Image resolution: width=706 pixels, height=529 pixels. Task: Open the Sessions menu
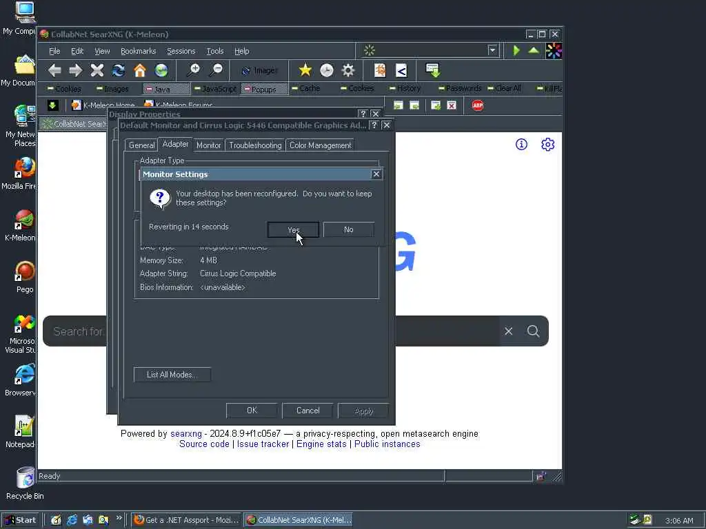tap(181, 51)
